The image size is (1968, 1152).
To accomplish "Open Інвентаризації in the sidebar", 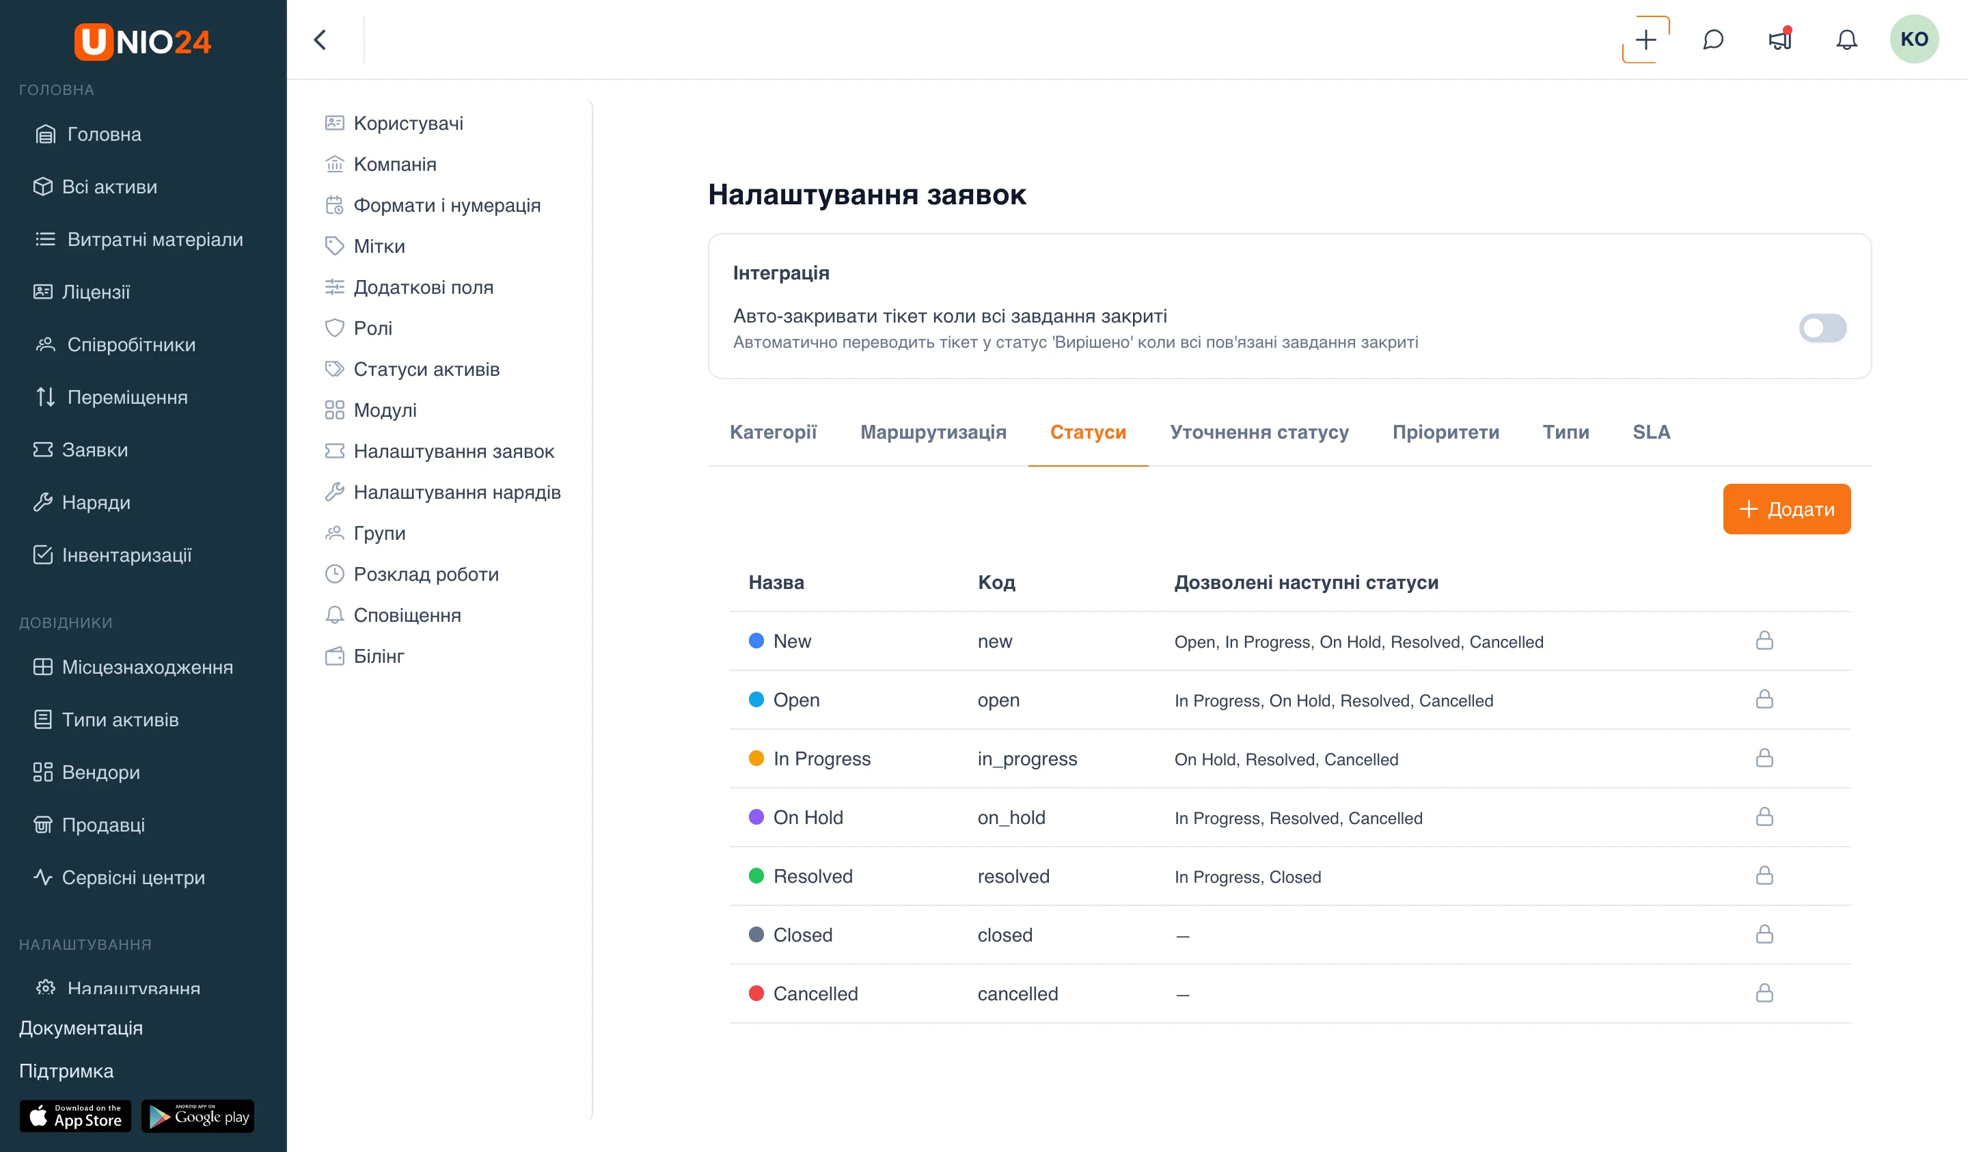I will pyautogui.click(x=113, y=556).
